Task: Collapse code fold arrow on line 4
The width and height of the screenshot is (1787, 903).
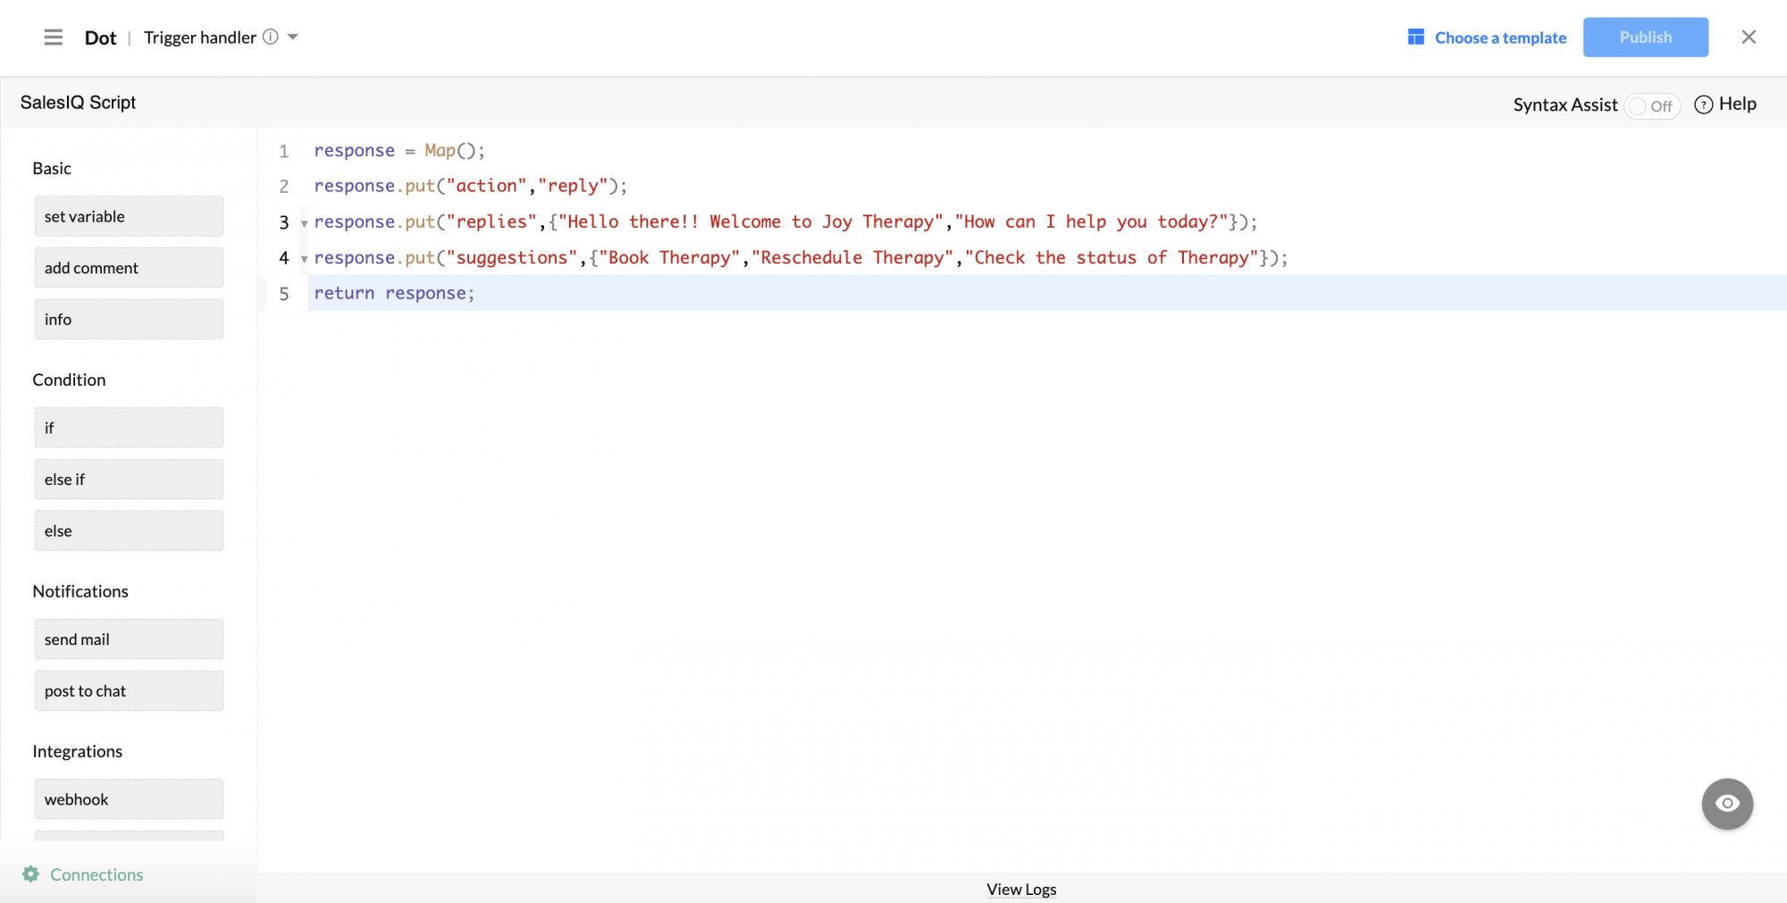Action: pos(305,259)
